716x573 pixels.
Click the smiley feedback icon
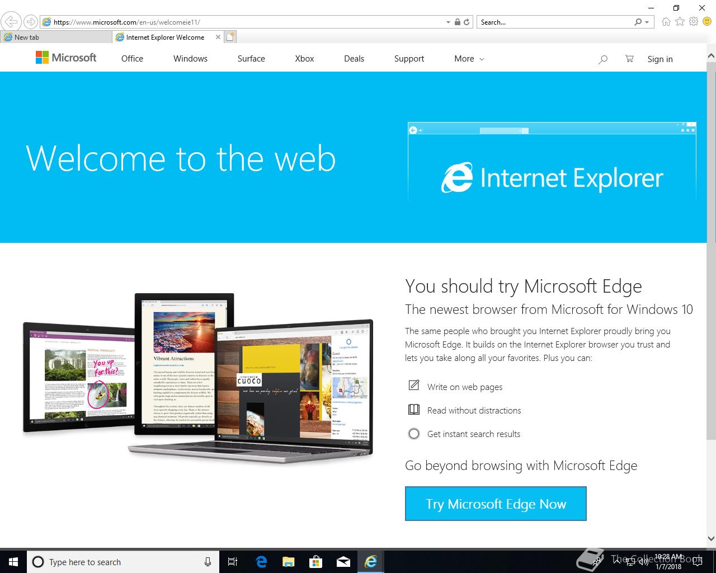[707, 22]
